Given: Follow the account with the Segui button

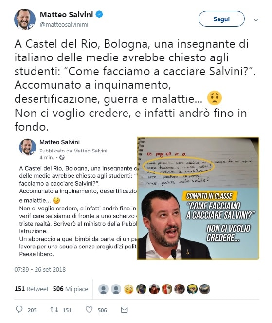Looking at the screenshot, I should click(221, 19).
